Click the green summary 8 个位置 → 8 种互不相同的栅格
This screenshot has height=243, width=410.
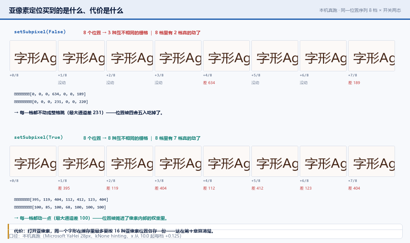pyautogui.click(x=116, y=138)
